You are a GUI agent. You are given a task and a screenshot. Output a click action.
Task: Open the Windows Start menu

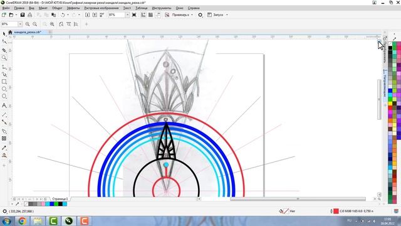[6, 220]
